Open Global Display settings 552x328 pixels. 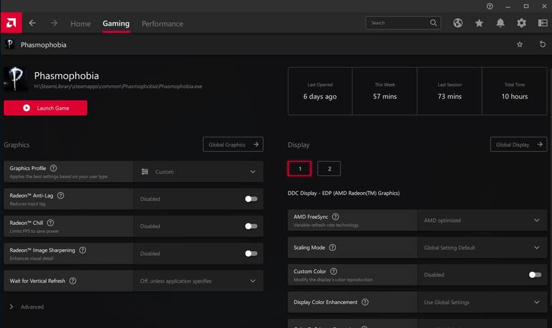coord(519,145)
